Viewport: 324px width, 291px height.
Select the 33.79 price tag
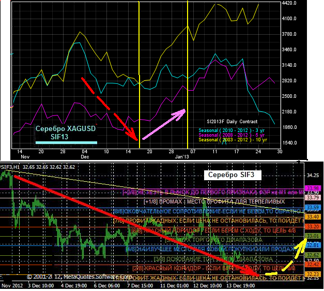click(x=313, y=198)
